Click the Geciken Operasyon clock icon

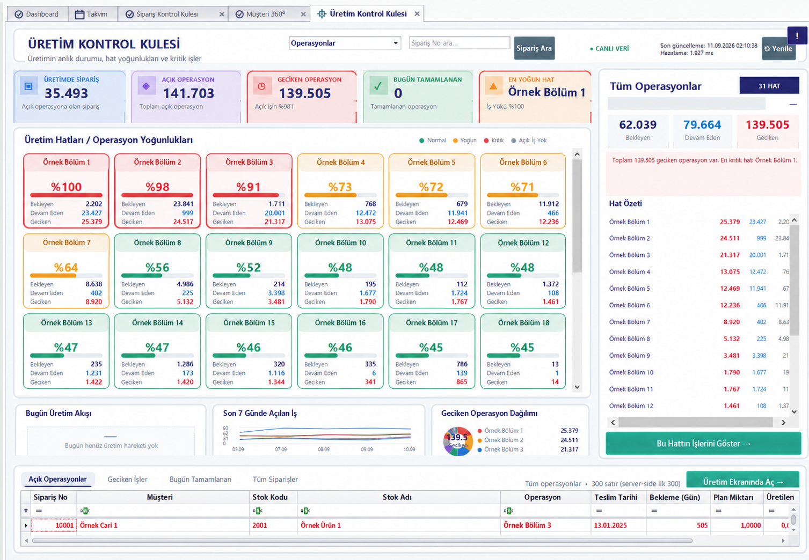[262, 86]
